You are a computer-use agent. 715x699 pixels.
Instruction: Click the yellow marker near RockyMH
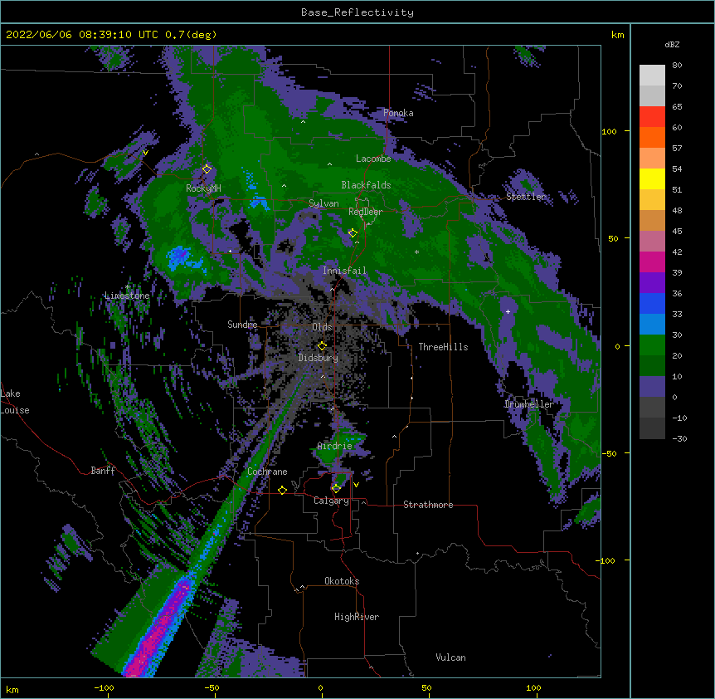pyautogui.click(x=207, y=169)
